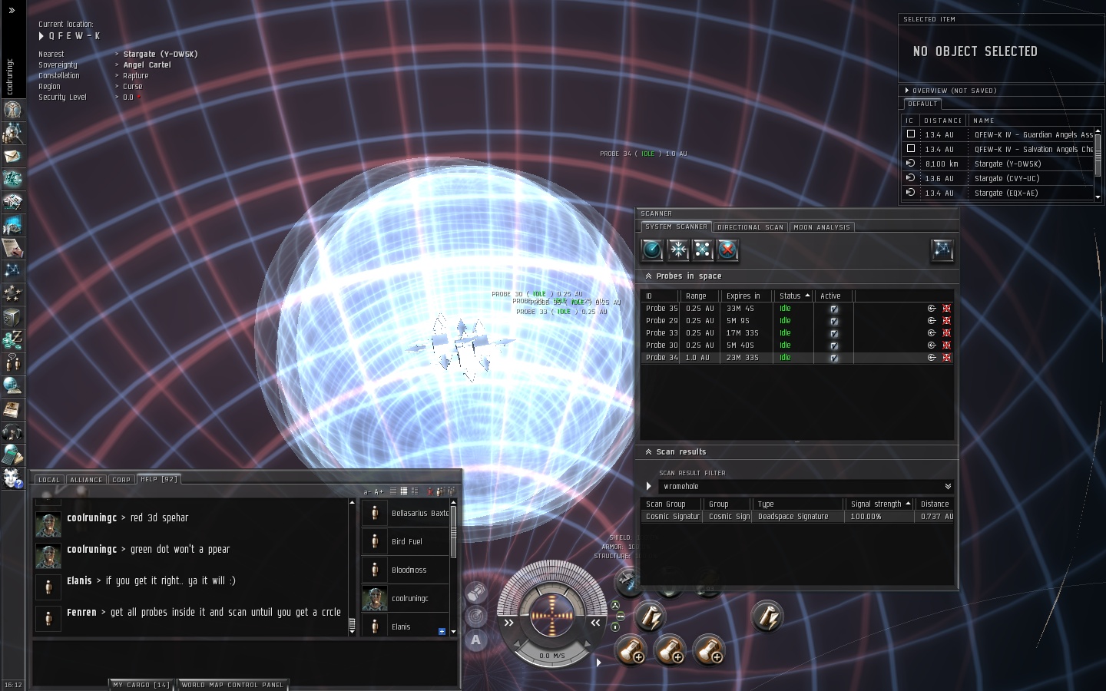Open the calculator icon in the Neocom

12,455
